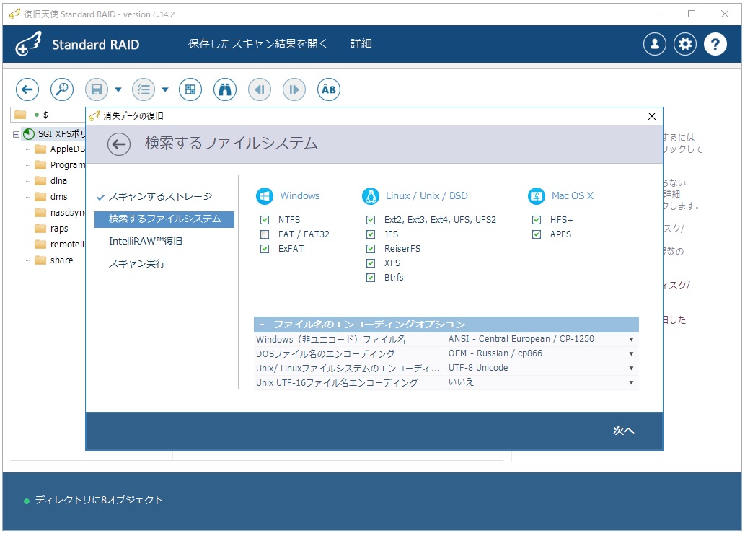Select IntelliRAW™復旧 step
This screenshot has width=745, height=533.
pyautogui.click(x=146, y=242)
